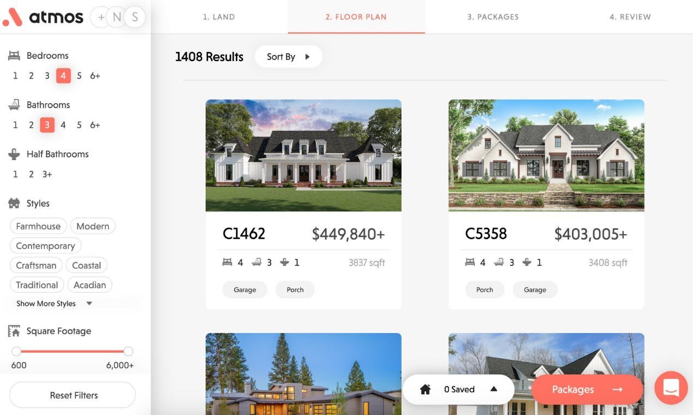Toggle the Farmhouse style filter chip
This screenshot has height=415, width=693.
point(38,226)
